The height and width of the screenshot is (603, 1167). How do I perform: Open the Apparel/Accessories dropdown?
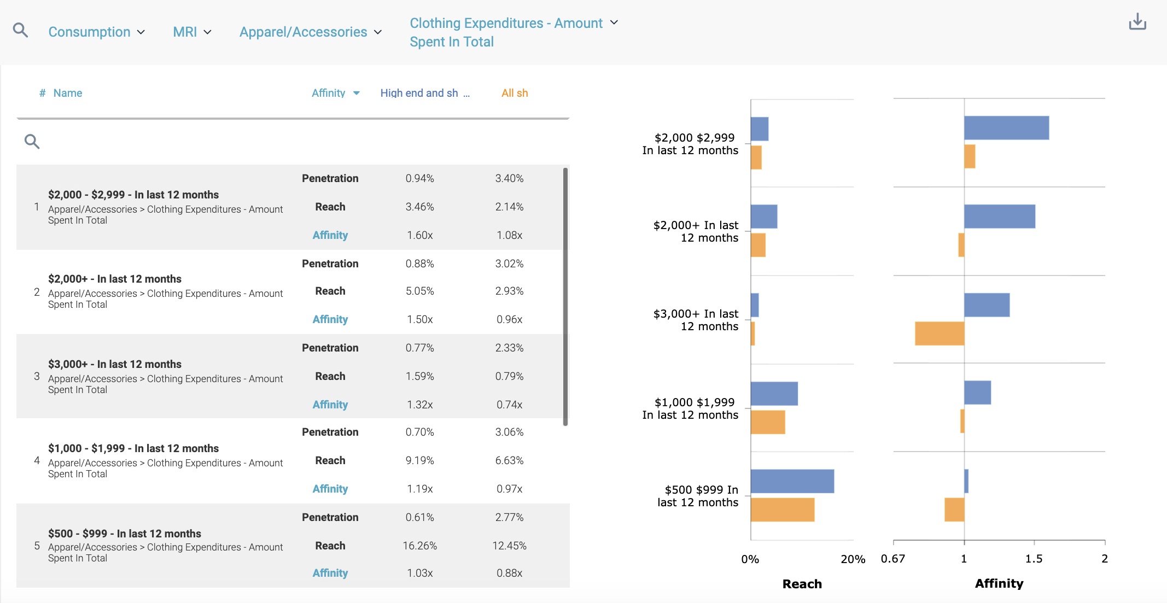tap(310, 32)
